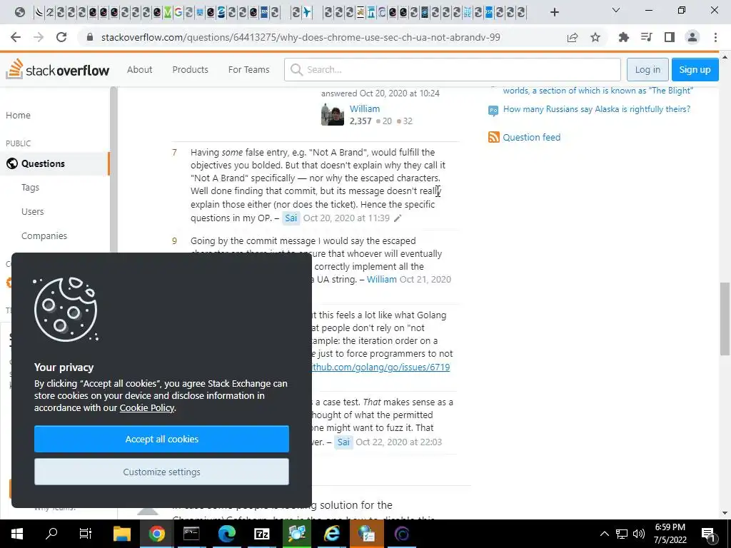Open Tags in the sidebar

click(x=30, y=188)
